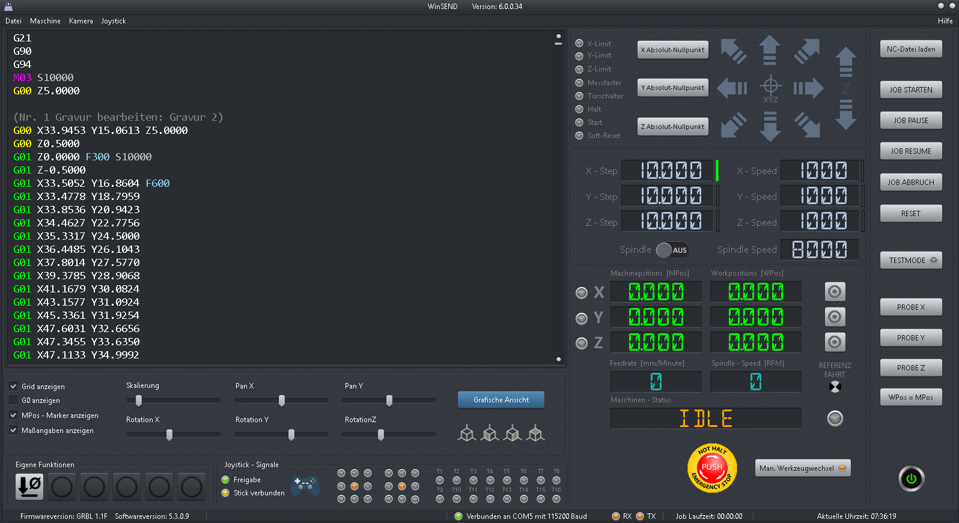Click the NC-Datei laden button
959x523 pixels.
pos(910,49)
